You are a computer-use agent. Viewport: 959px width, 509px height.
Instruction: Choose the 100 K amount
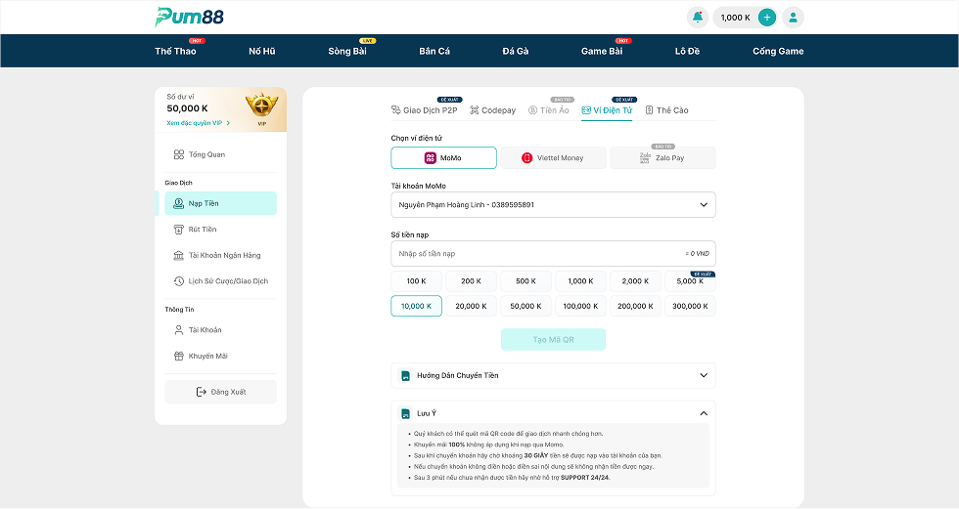point(417,281)
